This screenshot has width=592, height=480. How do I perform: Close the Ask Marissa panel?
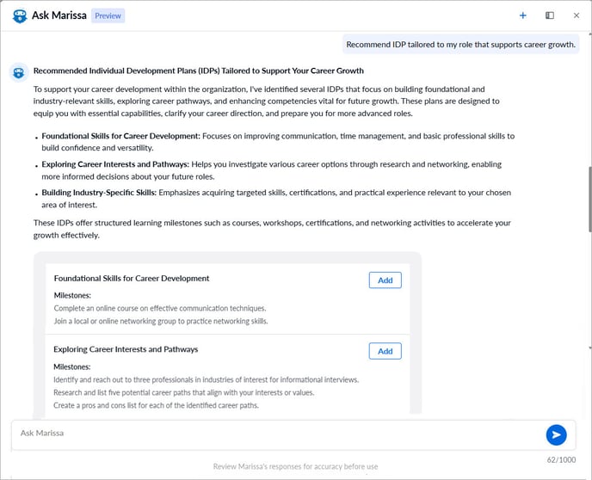(x=576, y=15)
